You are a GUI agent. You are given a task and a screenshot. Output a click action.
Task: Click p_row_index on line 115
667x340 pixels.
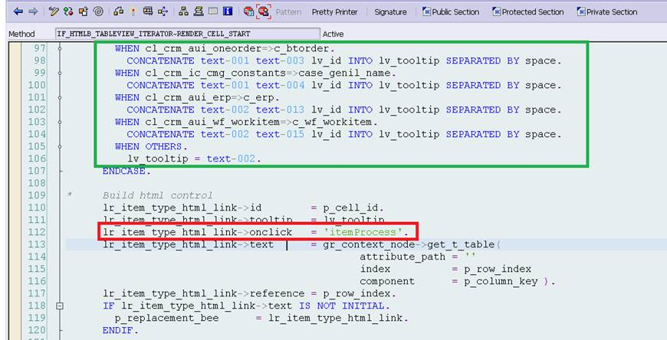[498, 269]
